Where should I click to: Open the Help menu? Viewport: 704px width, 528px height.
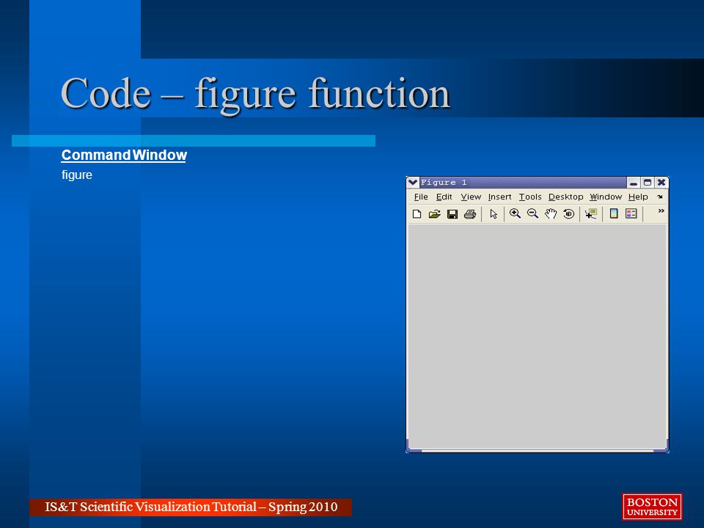click(638, 197)
